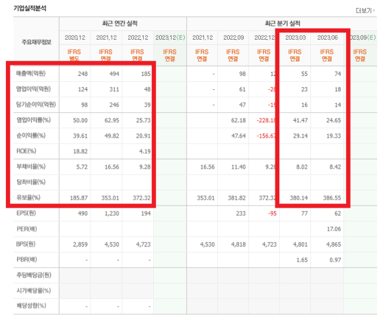Image resolution: width=383 pixels, height=316 pixels.
Task: Select the EPS(원) row label
Action: tap(26, 213)
